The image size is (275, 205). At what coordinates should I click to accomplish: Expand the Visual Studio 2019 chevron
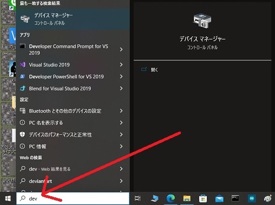click(121, 65)
